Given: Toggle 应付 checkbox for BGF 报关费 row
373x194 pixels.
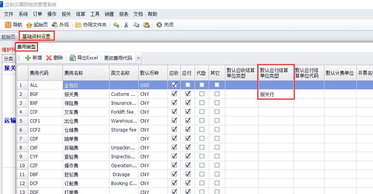Looking at the screenshot, I should click(x=188, y=94).
